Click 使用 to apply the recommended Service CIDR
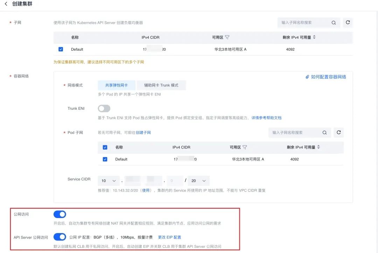This screenshot has width=378, height=253. pos(146,190)
